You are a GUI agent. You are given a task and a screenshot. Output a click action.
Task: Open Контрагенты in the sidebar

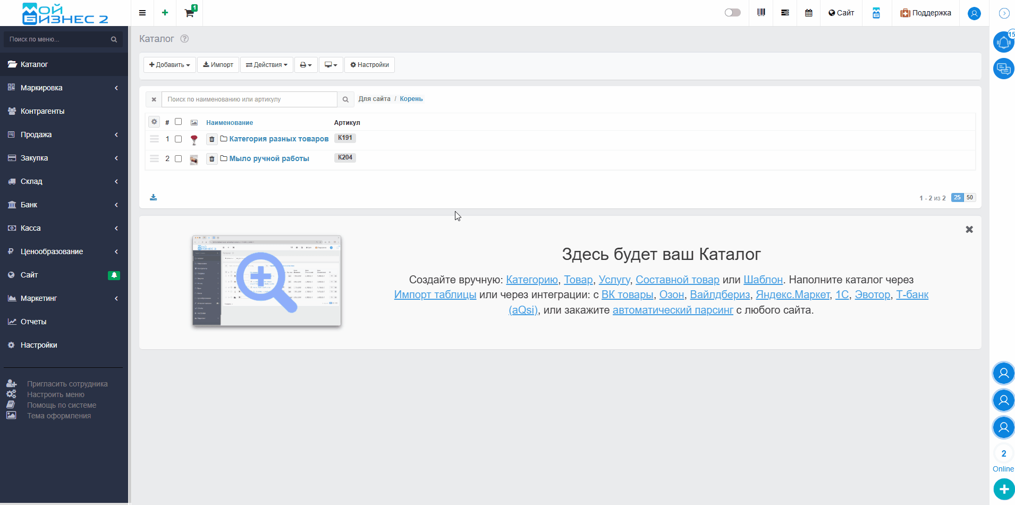point(43,111)
